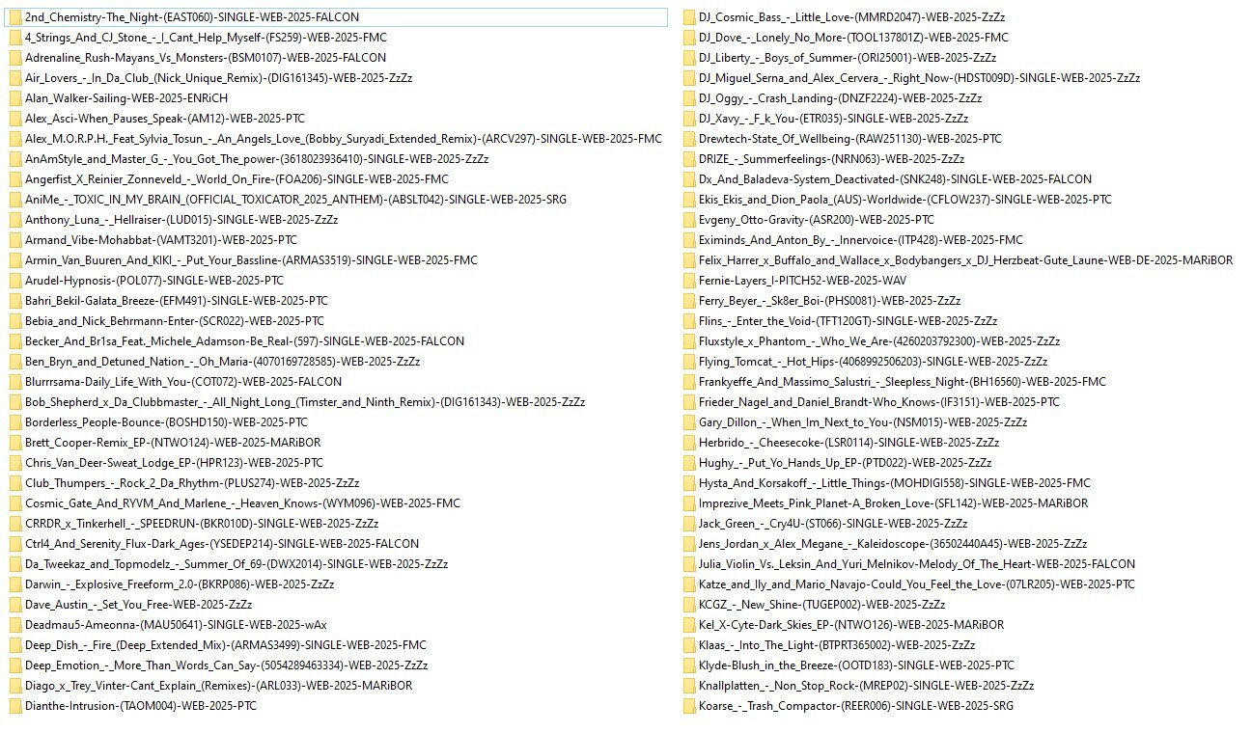Click the folder icon for DJ_Oggy Crash_Landing

click(x=689, y=98)
